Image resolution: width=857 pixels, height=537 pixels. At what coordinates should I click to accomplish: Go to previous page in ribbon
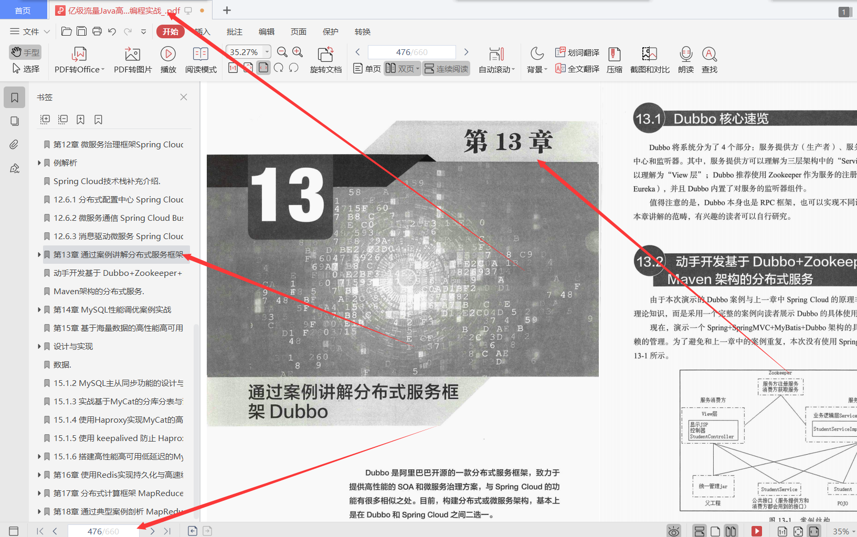tap(357, 52)
